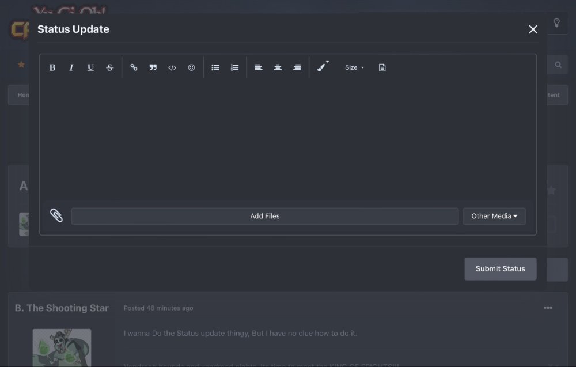The width and height of the screenshot is (576, 367).
Task: Click the paperclip attachment icon
Action: click(x=56, y=215)
